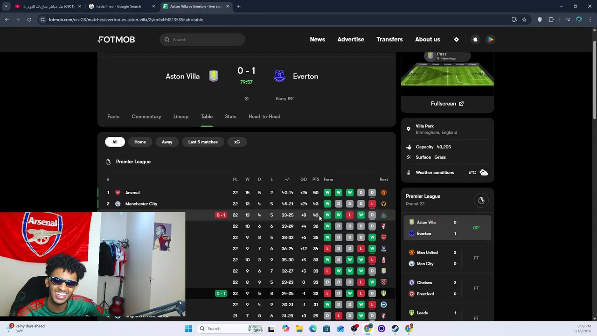This screenshot has width=597, height=336.
Task: Open the Chrome three-dot menu
Action: [590, 20]
